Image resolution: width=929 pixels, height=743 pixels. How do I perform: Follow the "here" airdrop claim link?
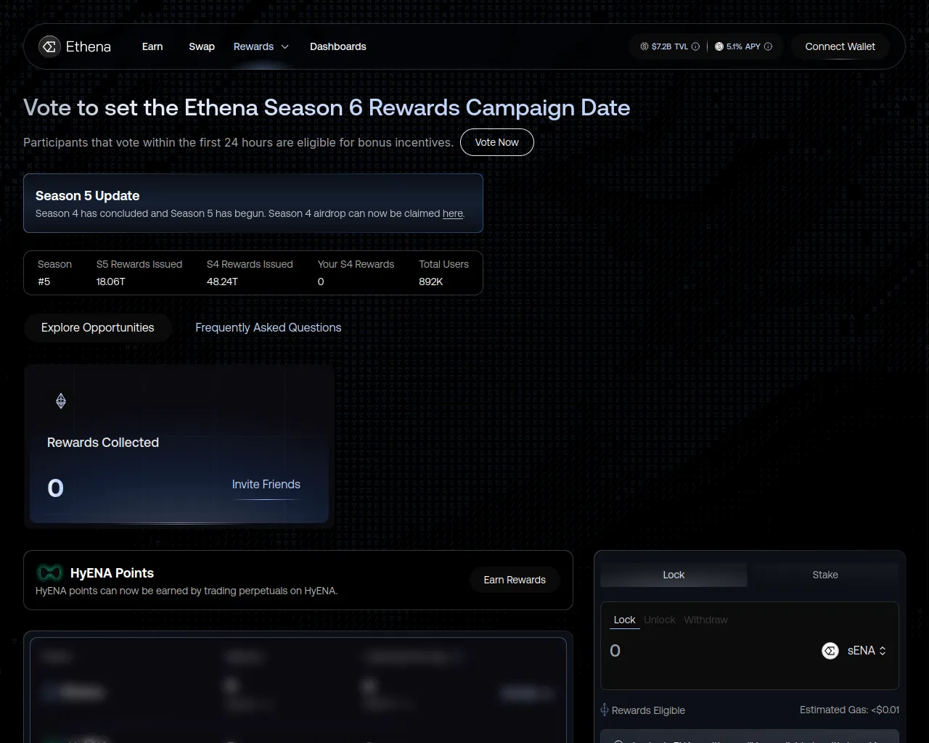[453, 213]
